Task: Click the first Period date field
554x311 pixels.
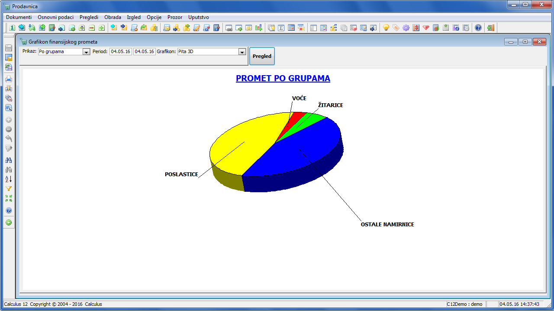Action: (x=121, y=51)
